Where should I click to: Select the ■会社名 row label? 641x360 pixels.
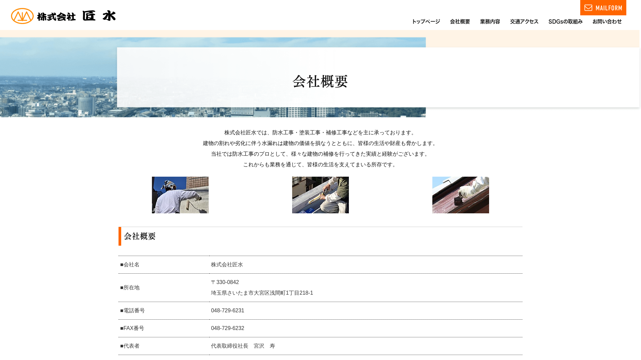pyautogui.click(x=130, y=265)
